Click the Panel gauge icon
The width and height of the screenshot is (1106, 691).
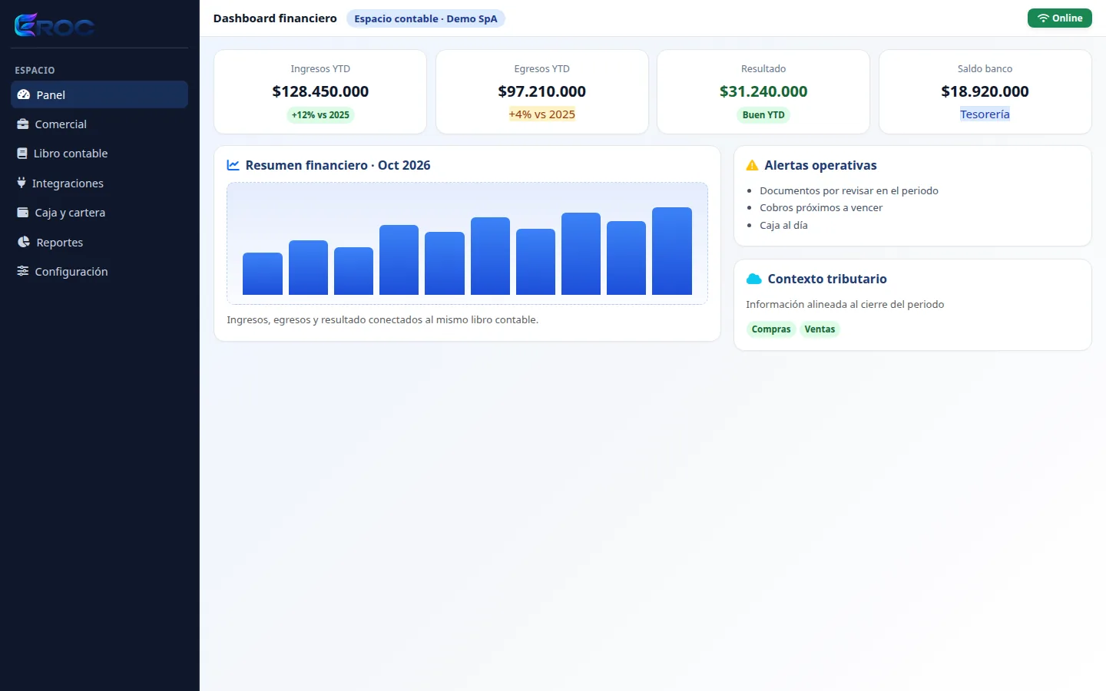[23, 94]
